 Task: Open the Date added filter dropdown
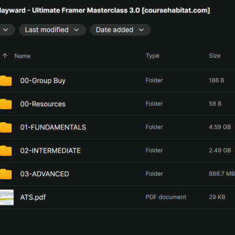click(x=120, y=30)
